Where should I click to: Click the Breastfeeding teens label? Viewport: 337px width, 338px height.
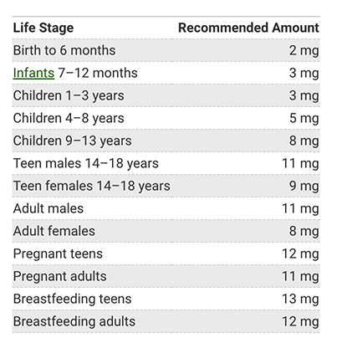[72, 299]
